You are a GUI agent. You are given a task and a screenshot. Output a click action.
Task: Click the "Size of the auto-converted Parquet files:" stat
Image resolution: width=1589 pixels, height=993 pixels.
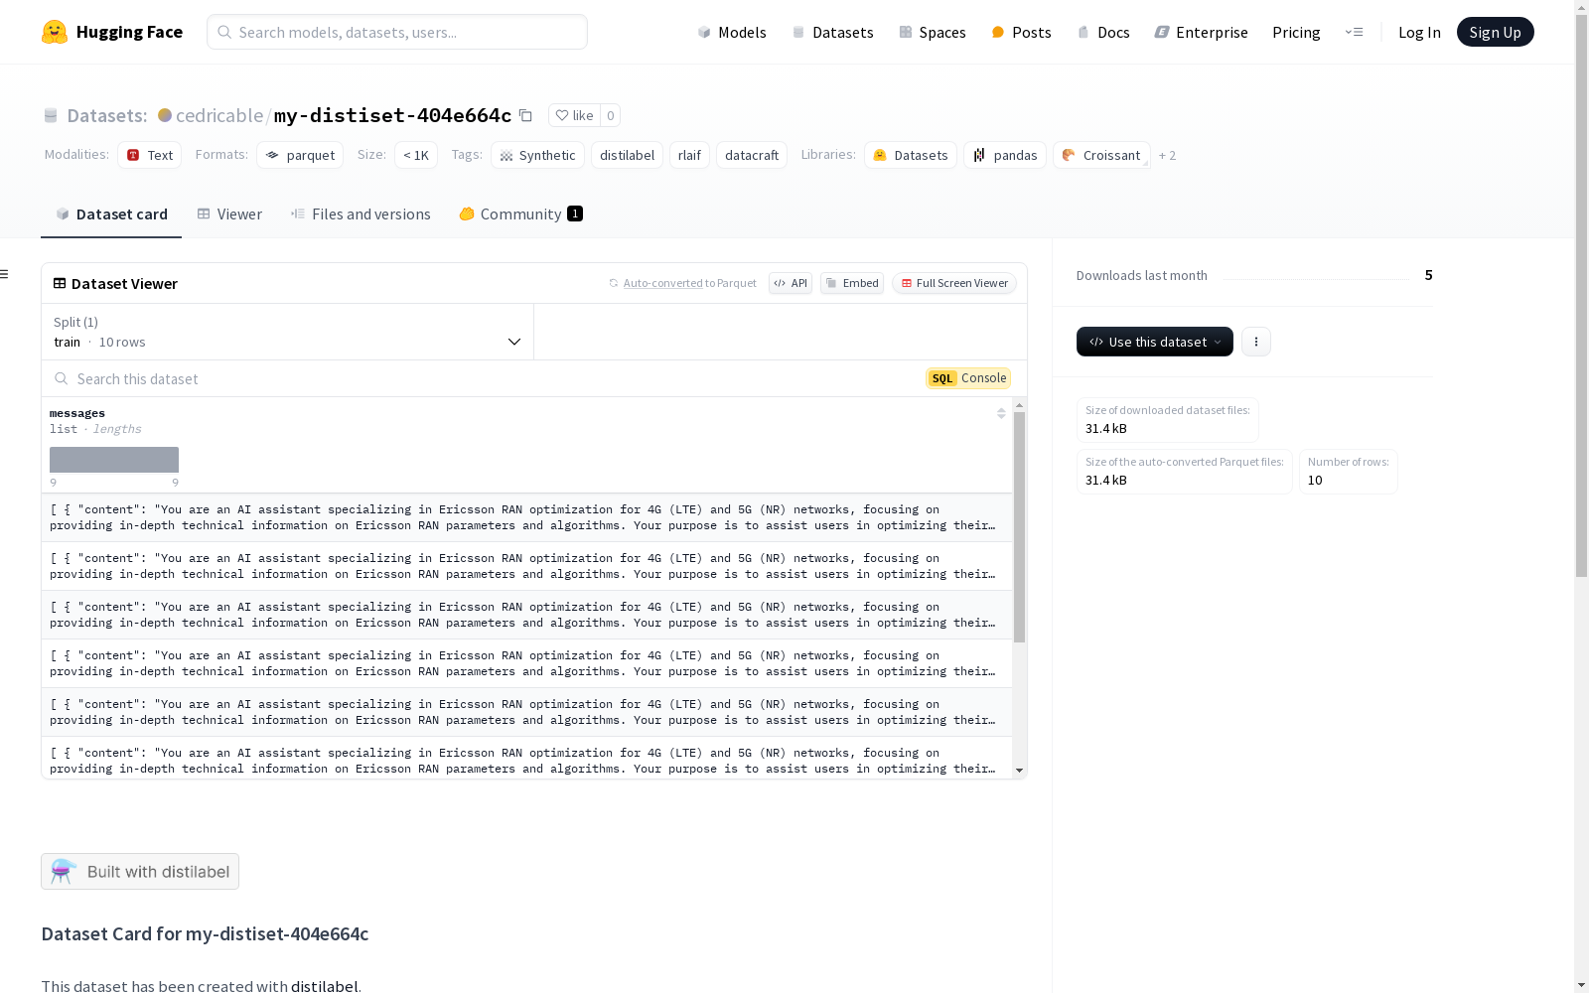coord(1185,472)
